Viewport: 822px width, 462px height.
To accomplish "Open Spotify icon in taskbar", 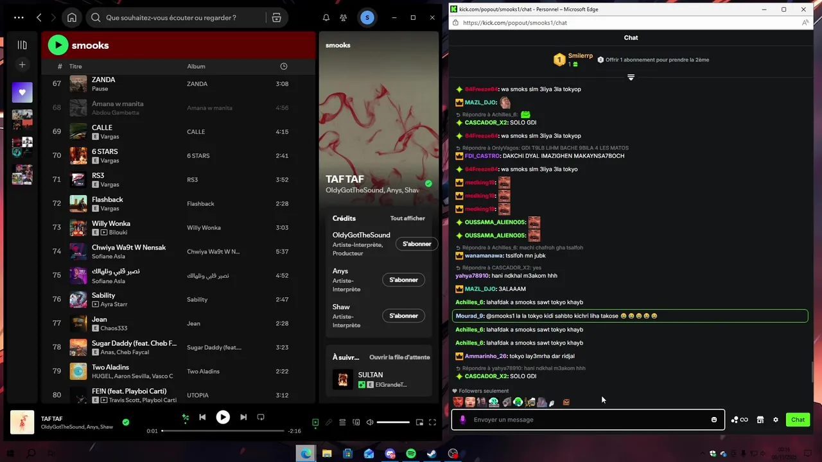I will point(411,454).
